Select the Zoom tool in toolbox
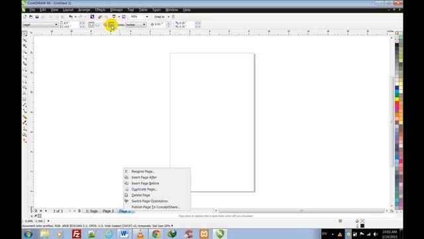Image resolution: width=424 pixels, height=239 pixels. tap(25, 52)
